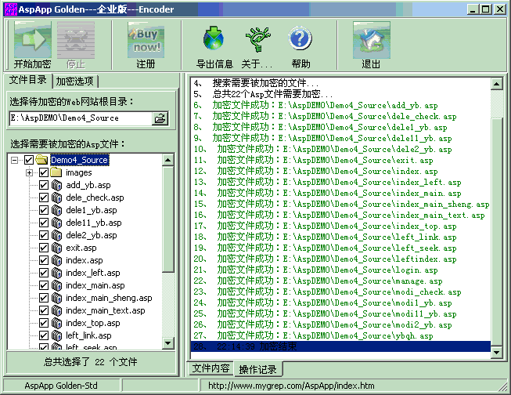
Task: Select dele_check.asp in the file tree
Action: click(x=95, y=197)
